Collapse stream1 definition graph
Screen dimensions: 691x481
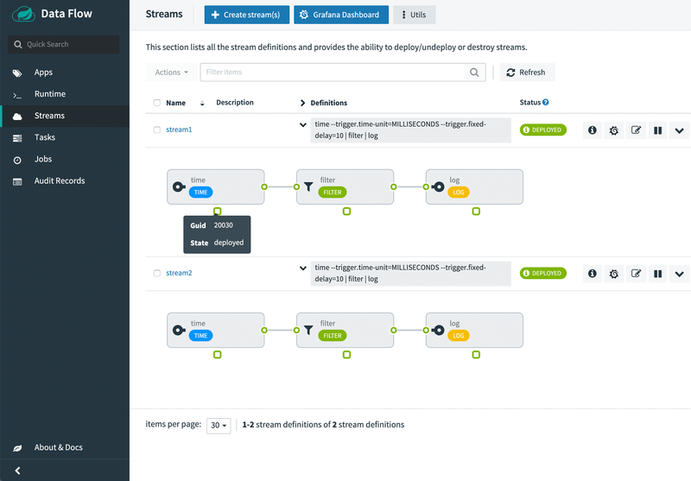pyautogui.click(x=303, y=124)
